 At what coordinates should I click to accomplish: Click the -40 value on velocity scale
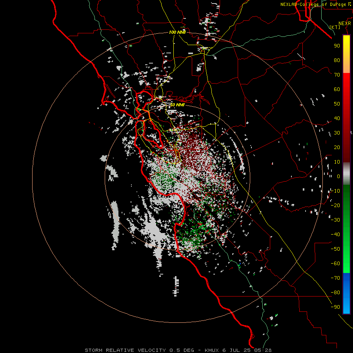[335, 235]
